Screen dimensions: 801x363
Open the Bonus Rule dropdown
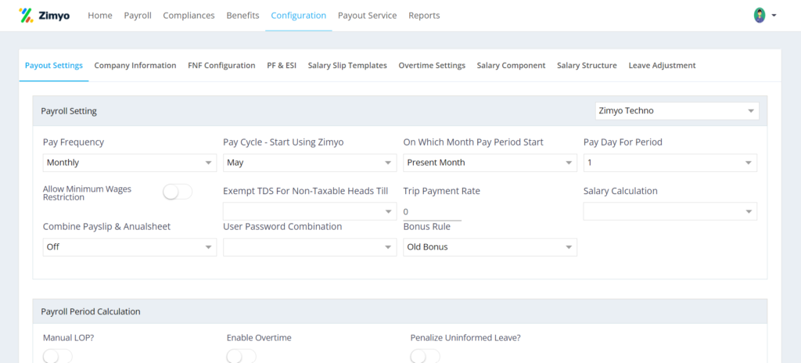click(x=490, y=247)
